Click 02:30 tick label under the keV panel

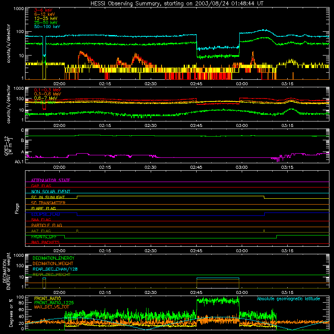tap(150, 84)
